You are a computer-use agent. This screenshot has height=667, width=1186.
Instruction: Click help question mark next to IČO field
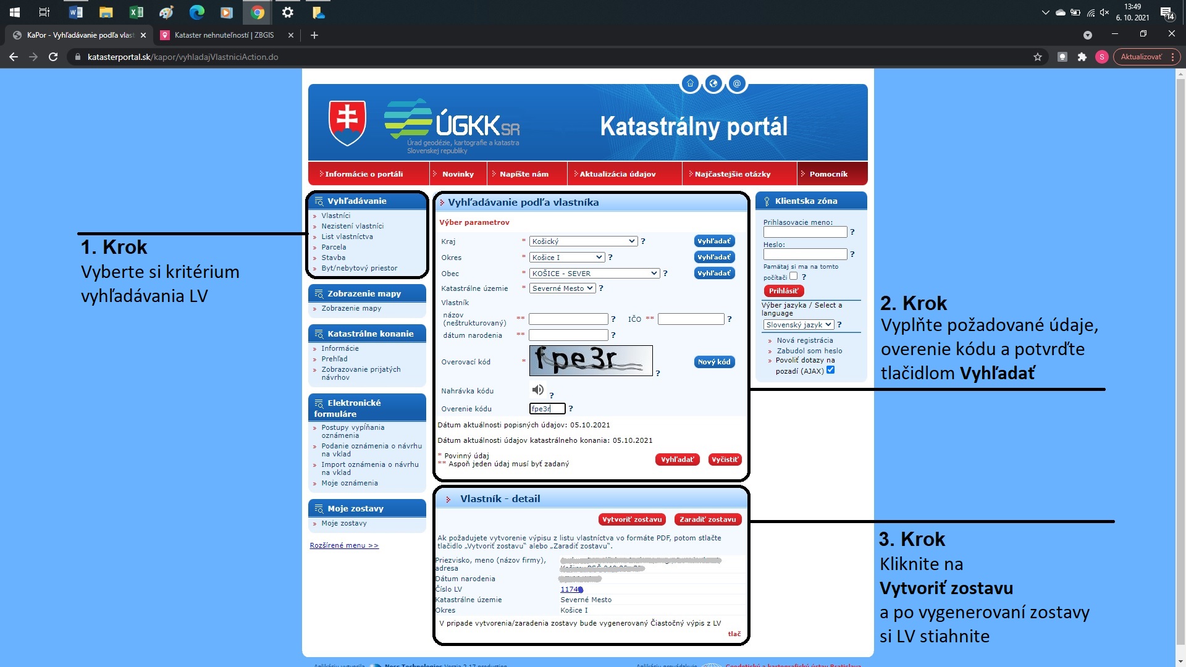tap(730, 319)
